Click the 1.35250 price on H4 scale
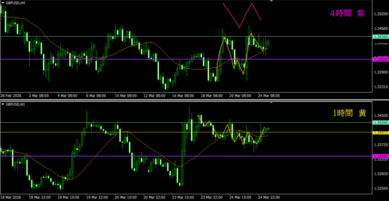 380,14
